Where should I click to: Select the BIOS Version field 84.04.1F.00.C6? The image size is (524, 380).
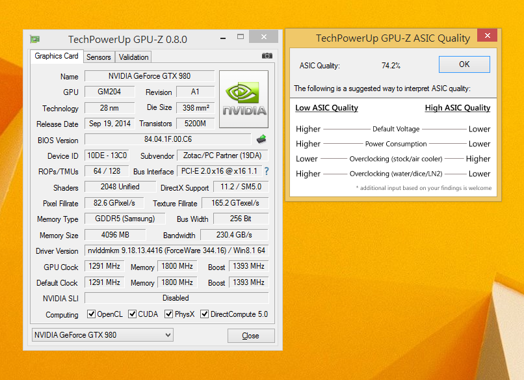(x=168, y=139)
